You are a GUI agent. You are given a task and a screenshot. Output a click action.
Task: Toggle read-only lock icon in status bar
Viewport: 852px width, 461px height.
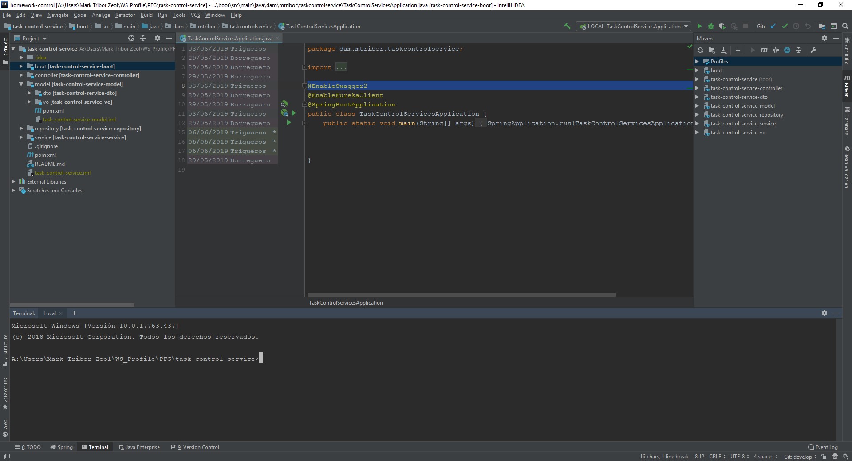tap(824, 457)
